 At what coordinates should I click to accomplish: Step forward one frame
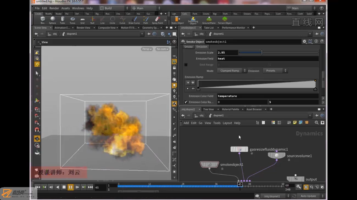(77, 187)
